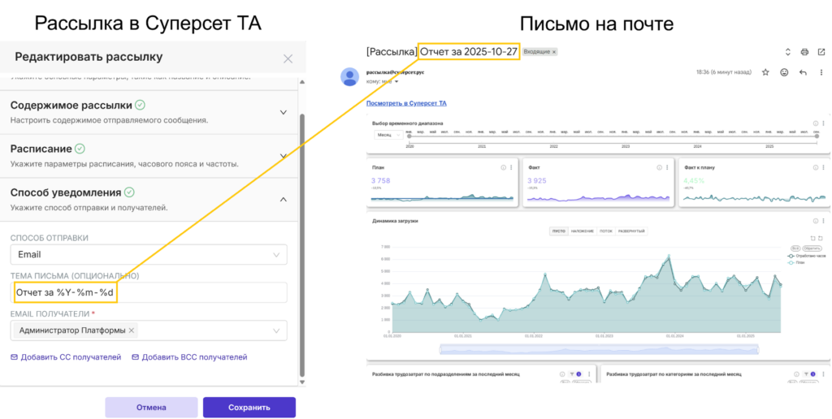Click info icon on Факт card
The height and width of the screenshot is (419, 832).
pos(659,167)
